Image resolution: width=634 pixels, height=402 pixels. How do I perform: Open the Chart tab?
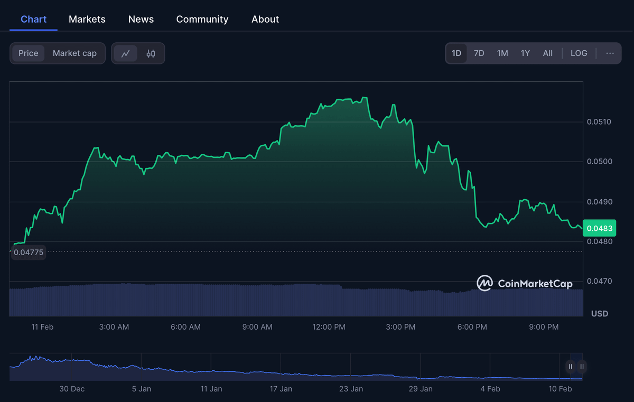tap(34, 19)
